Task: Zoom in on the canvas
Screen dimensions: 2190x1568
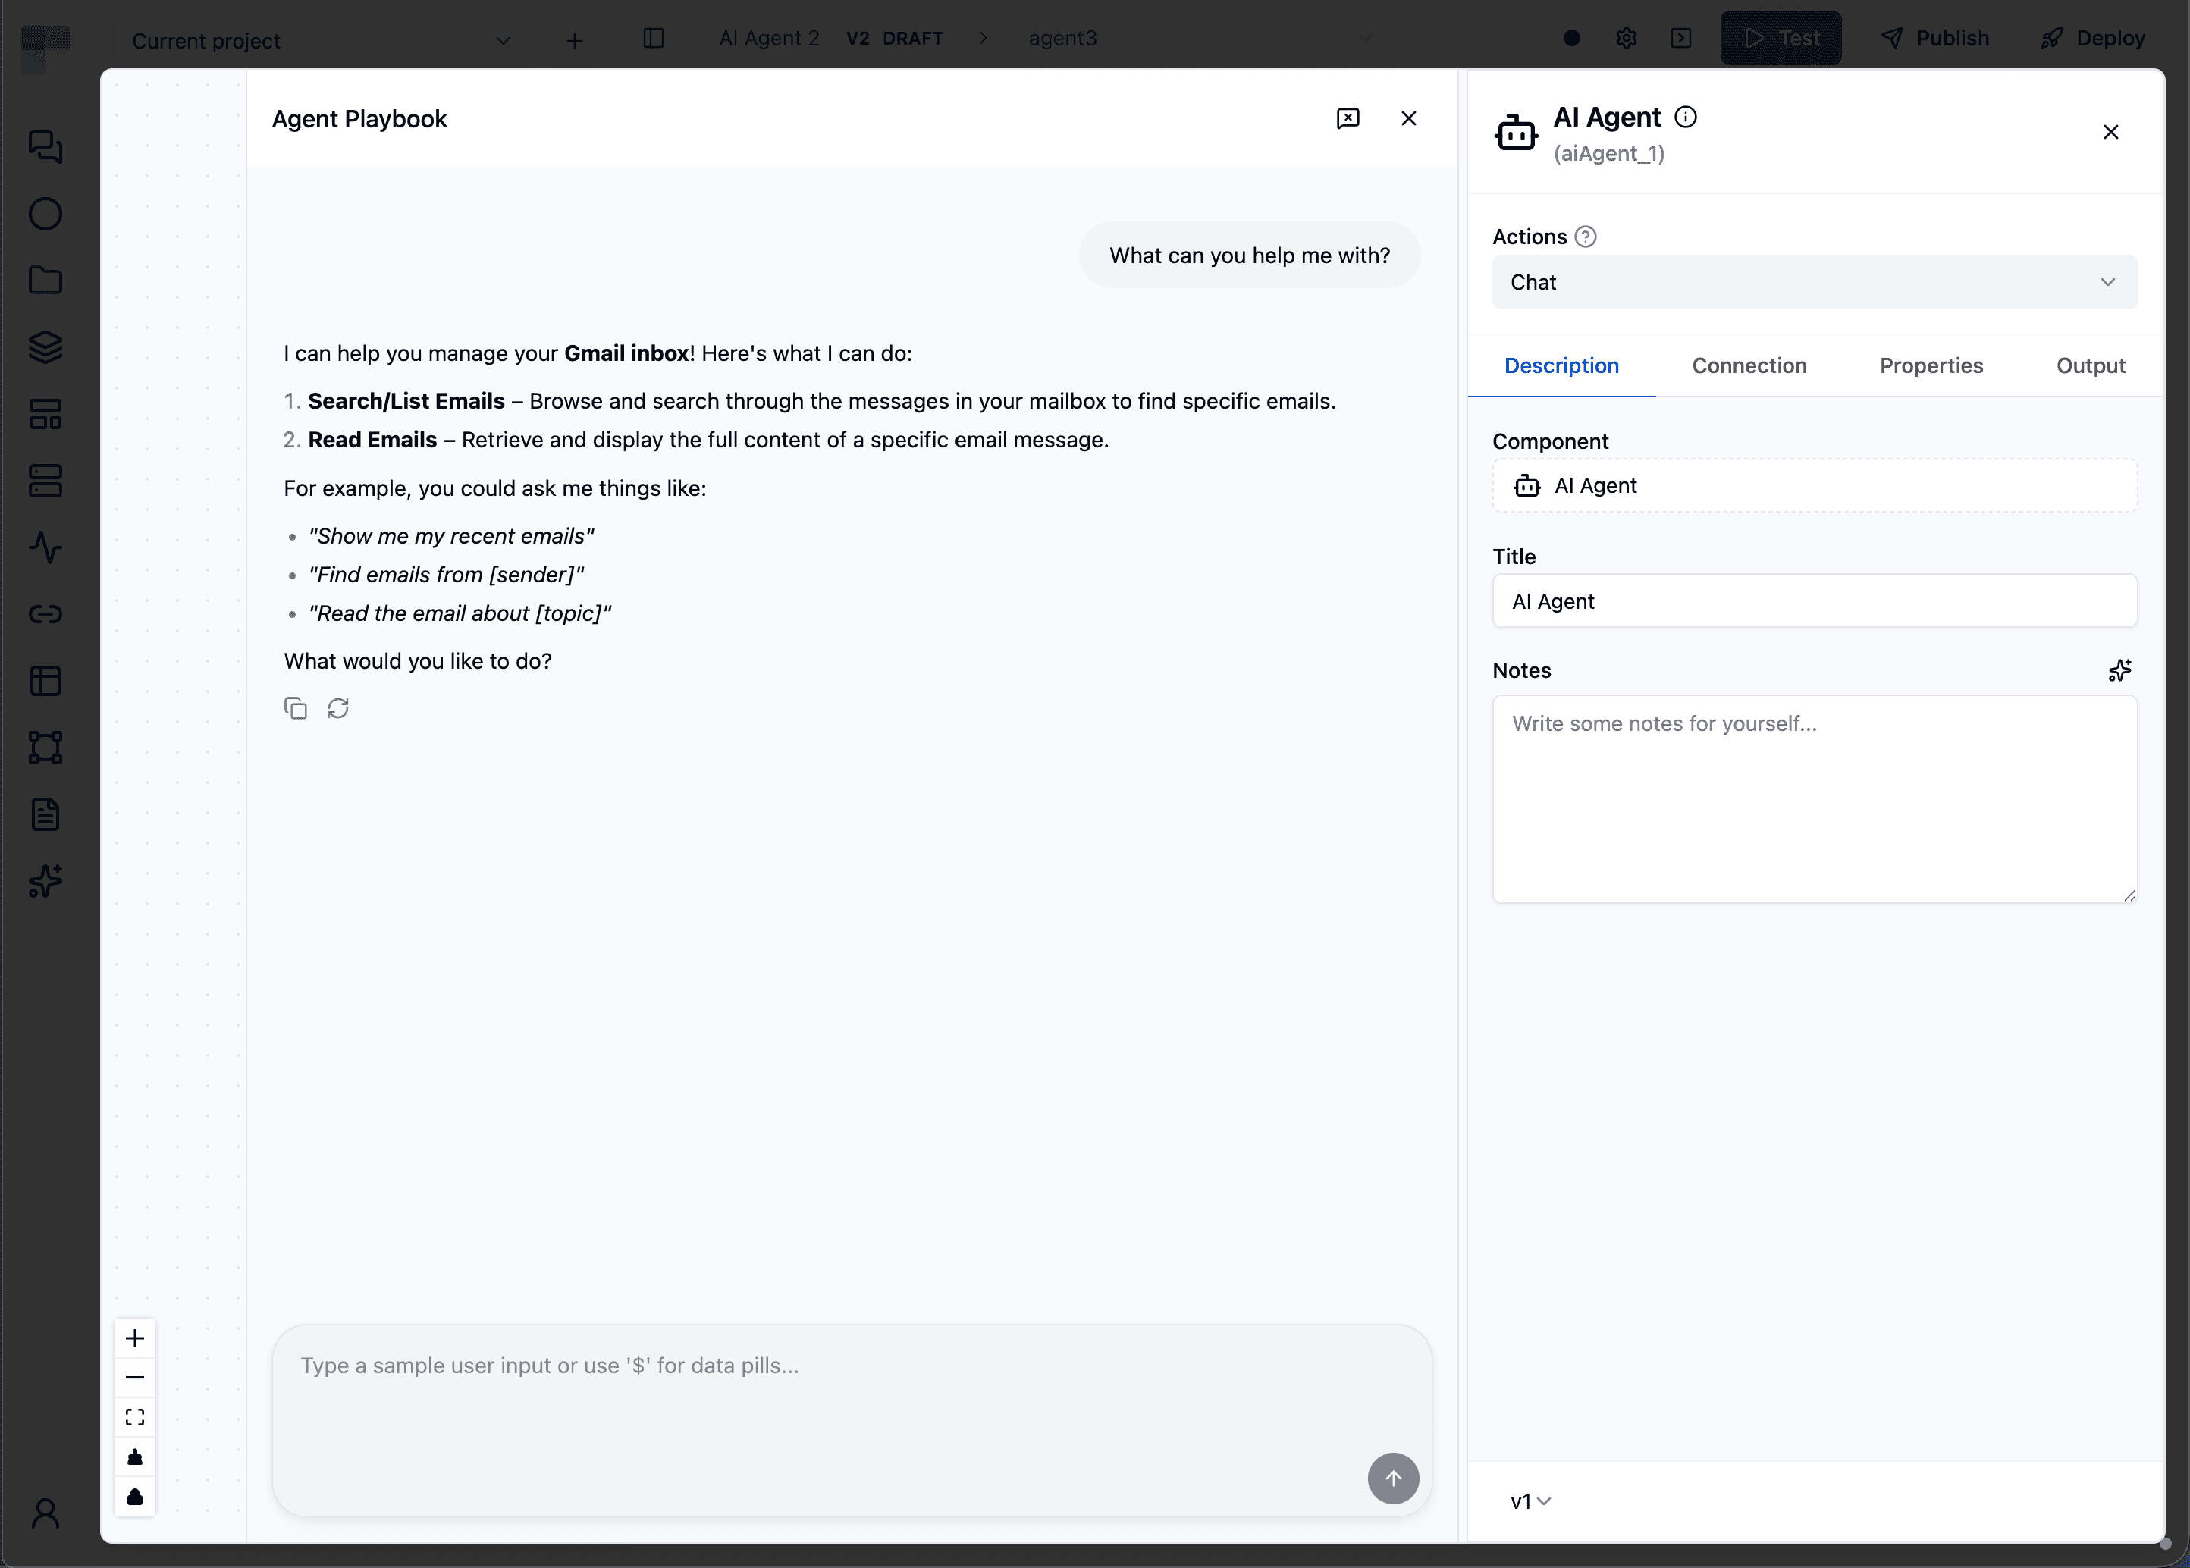Action: pyautogui.click(x=135, y=1338)
